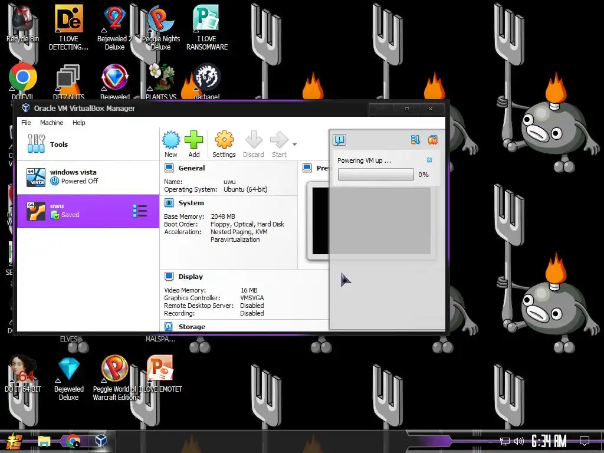Click the notification center speech bubble icon
Screen dimensions: 604x453
(339, 140)
